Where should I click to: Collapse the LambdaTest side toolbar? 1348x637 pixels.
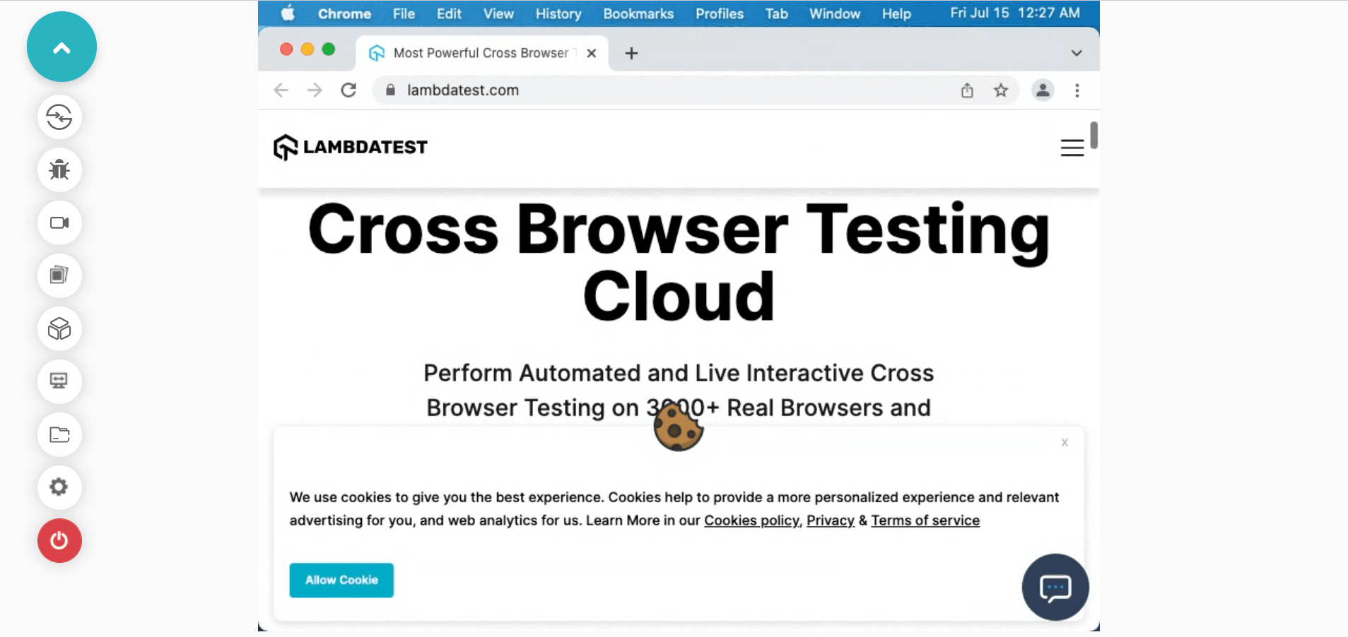61,47
